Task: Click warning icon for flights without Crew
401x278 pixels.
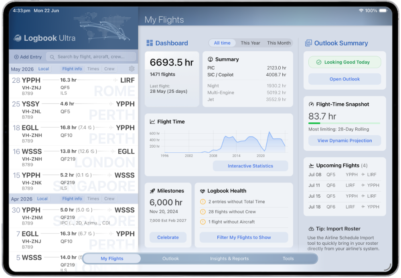Action: pos(203,212)
